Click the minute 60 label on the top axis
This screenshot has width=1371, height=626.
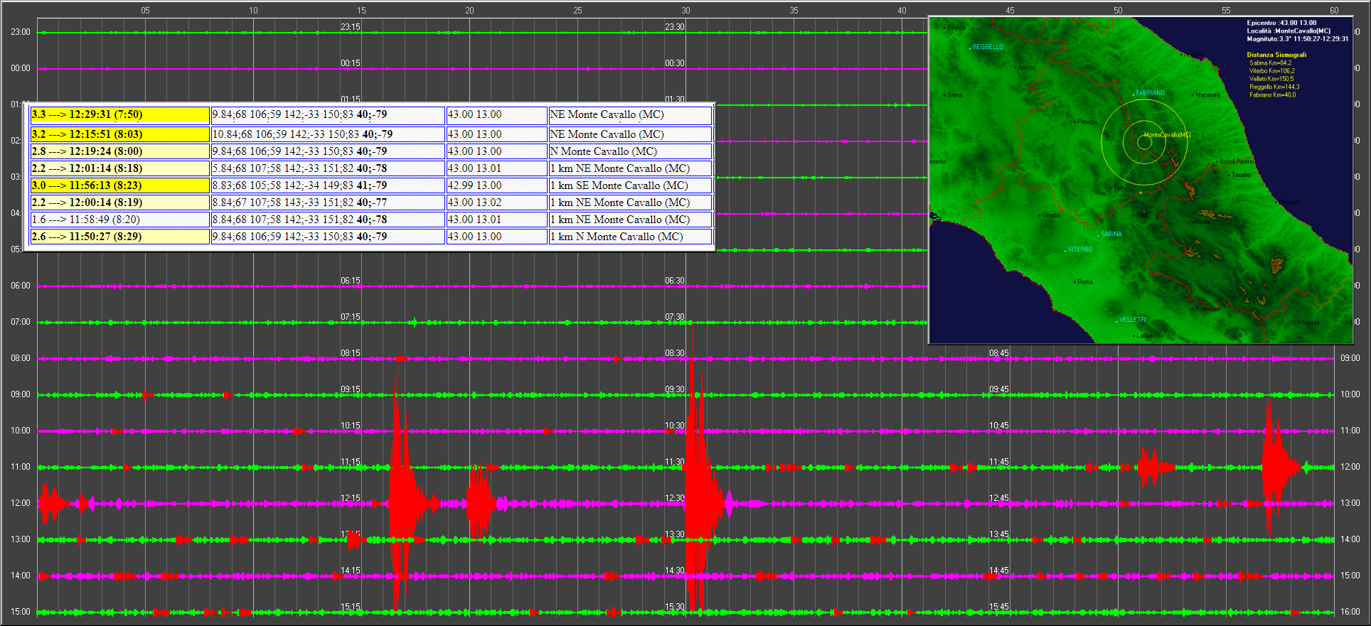point(1334,11)
